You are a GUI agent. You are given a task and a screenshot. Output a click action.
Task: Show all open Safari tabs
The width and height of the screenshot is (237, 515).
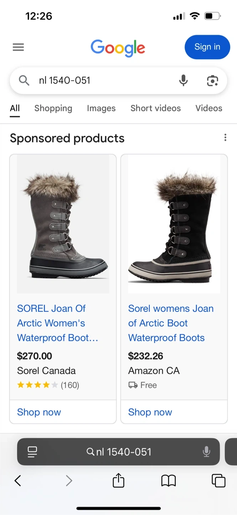pos(218,481)
